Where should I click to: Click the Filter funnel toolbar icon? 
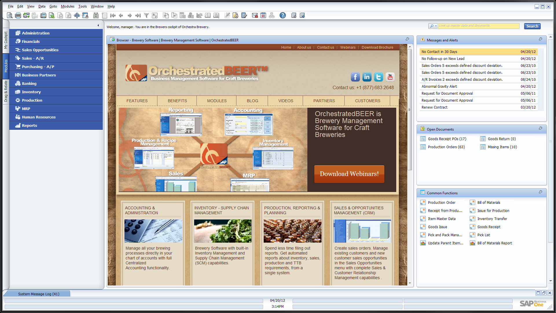146,16
